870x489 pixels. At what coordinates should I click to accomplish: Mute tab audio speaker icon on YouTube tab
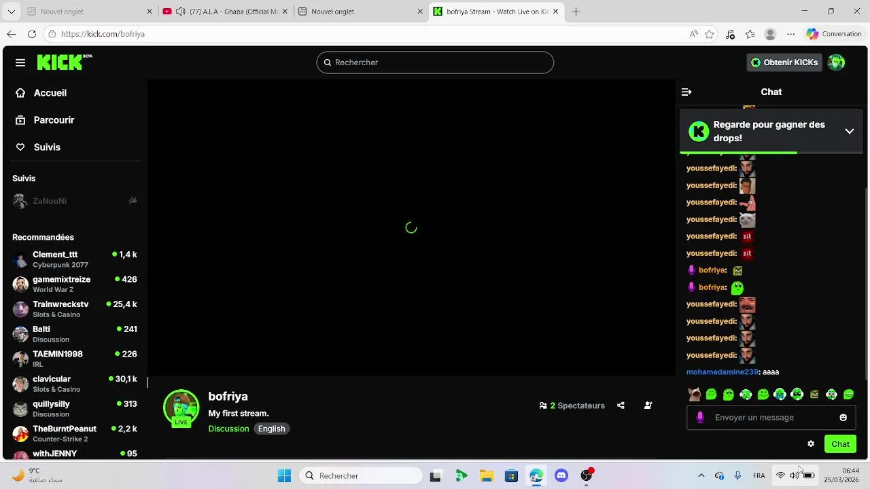coord(180,12)
